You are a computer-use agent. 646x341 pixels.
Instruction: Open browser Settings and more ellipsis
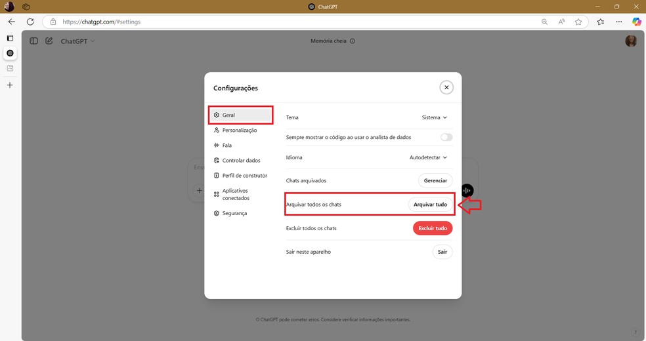(619, 22)
